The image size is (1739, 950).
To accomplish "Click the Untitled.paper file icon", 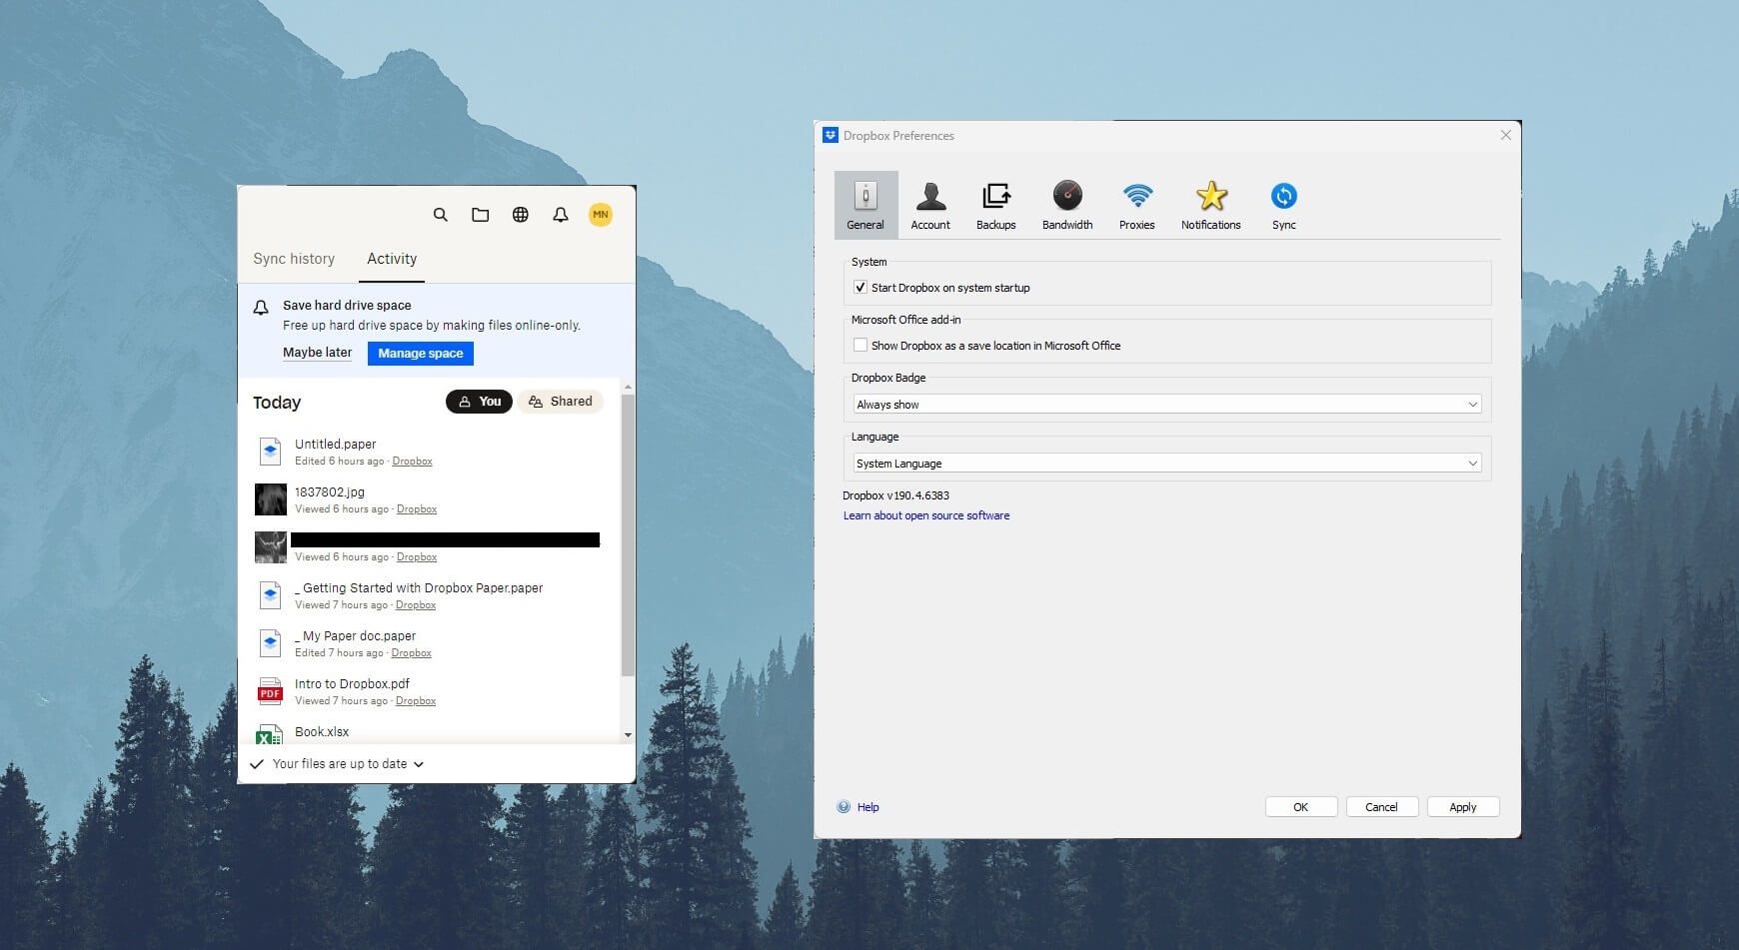I will [x=270, y=452].
